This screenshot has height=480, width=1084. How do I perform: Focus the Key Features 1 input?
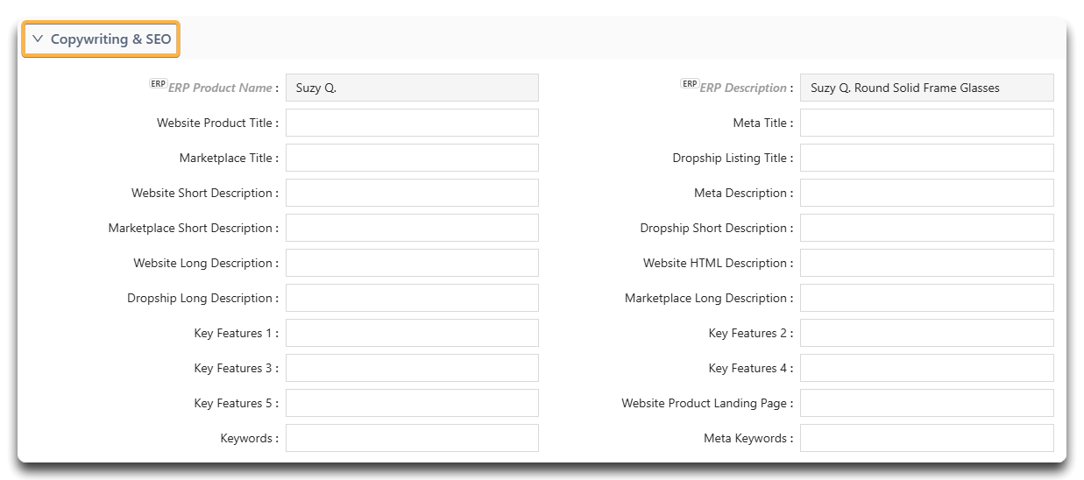point(412,333)
